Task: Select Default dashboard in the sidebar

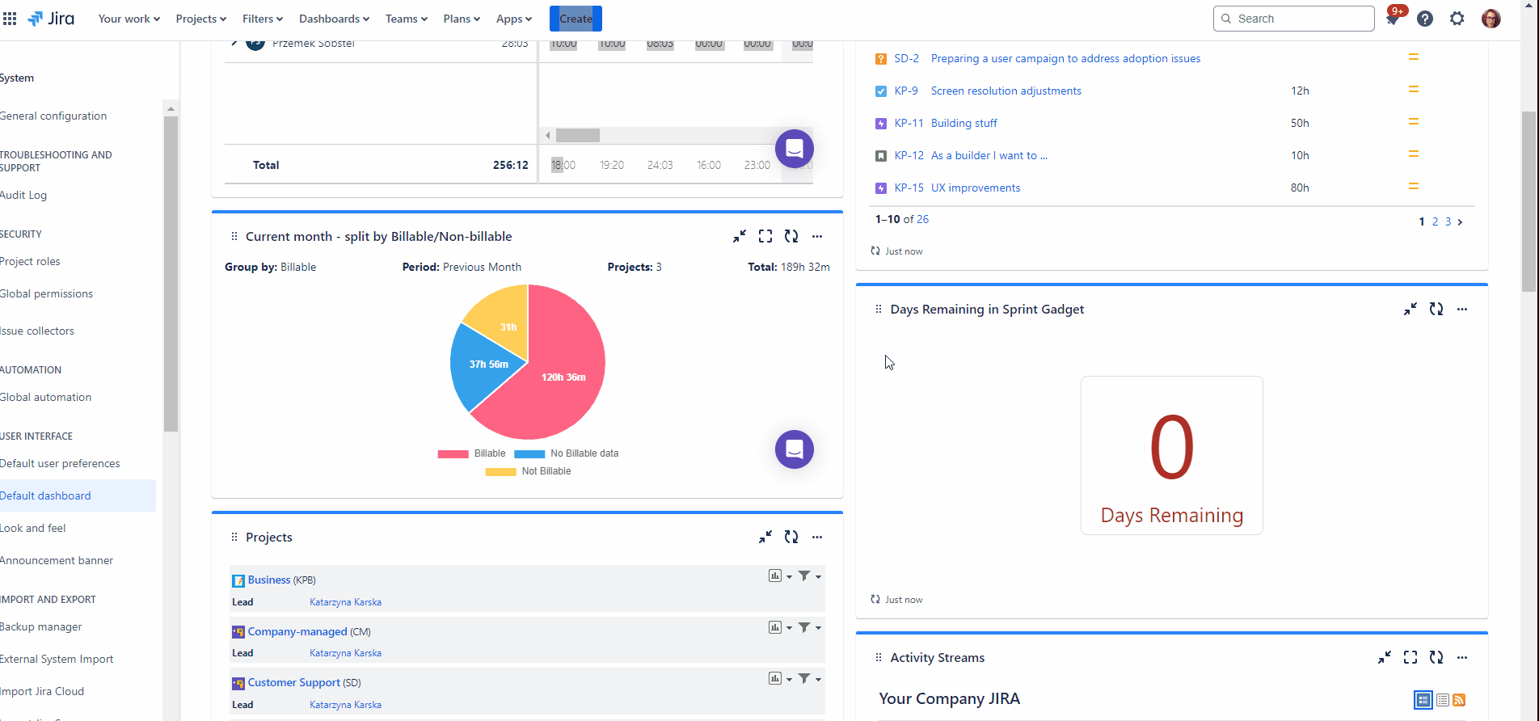Action: pos(46,495)
